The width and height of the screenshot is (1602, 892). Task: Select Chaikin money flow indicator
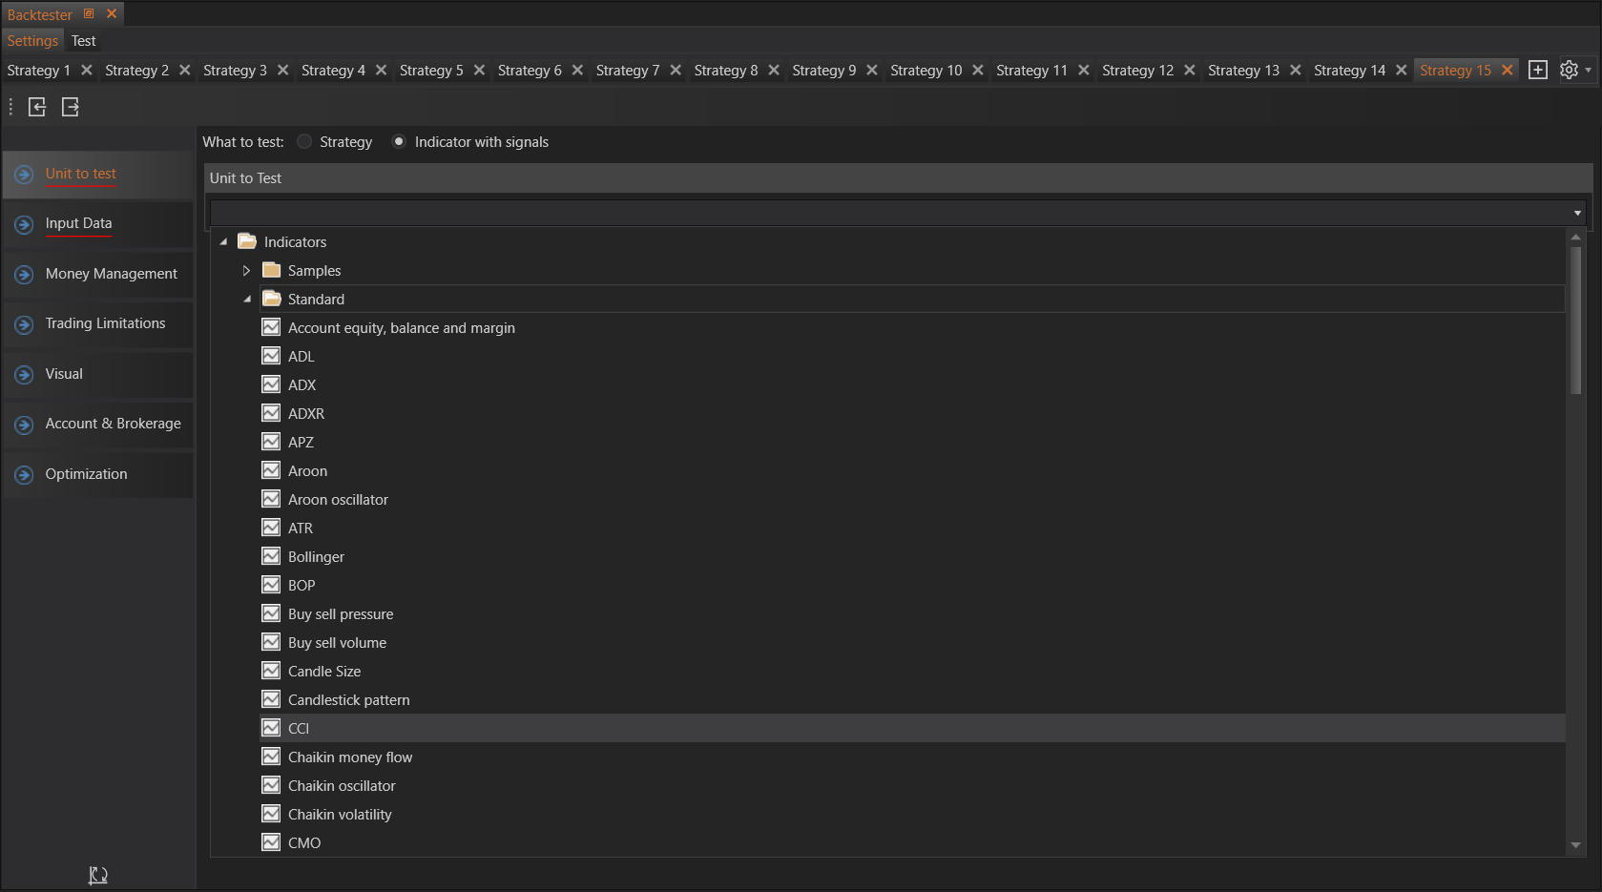[350, 757]
